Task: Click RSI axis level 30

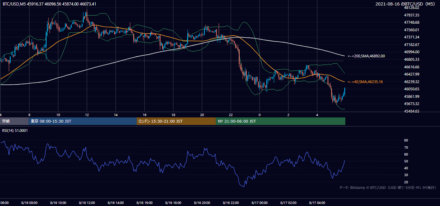Action: (406, 175)
